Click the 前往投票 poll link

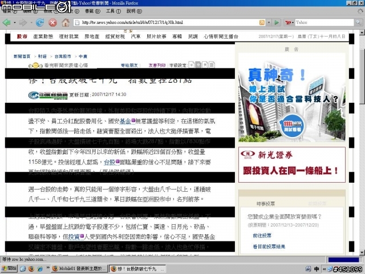click(262, 236)
